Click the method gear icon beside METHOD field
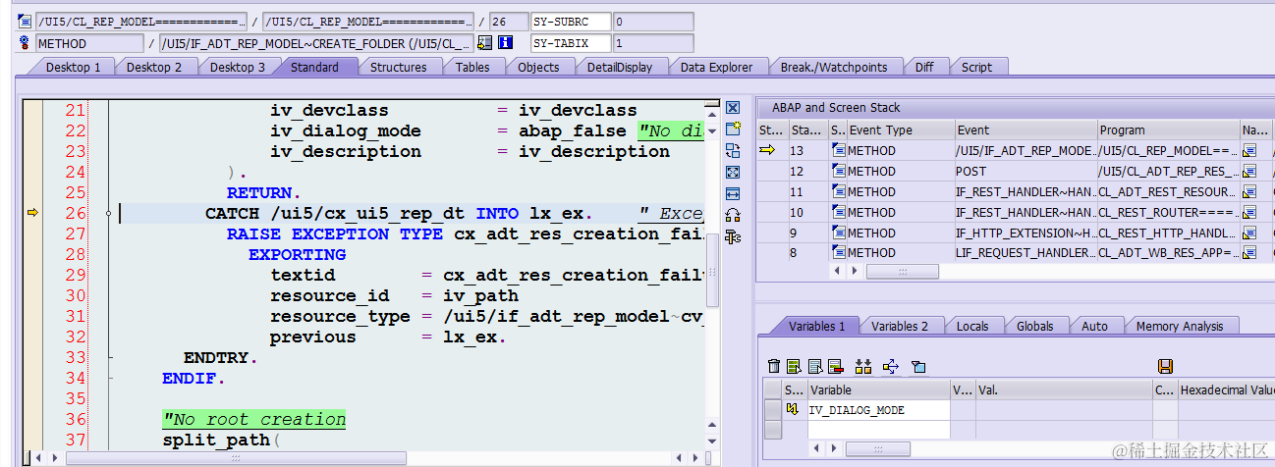 point(25,43)
